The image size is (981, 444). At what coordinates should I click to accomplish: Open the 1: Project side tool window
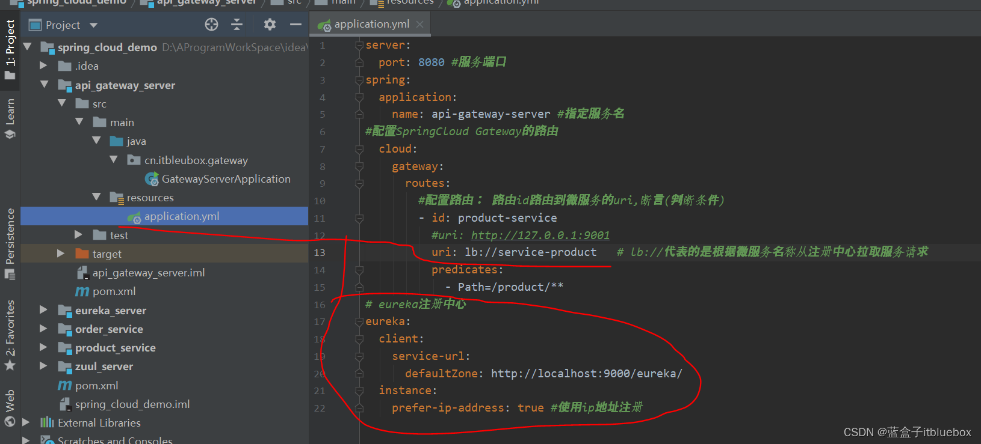pos(10,49)
